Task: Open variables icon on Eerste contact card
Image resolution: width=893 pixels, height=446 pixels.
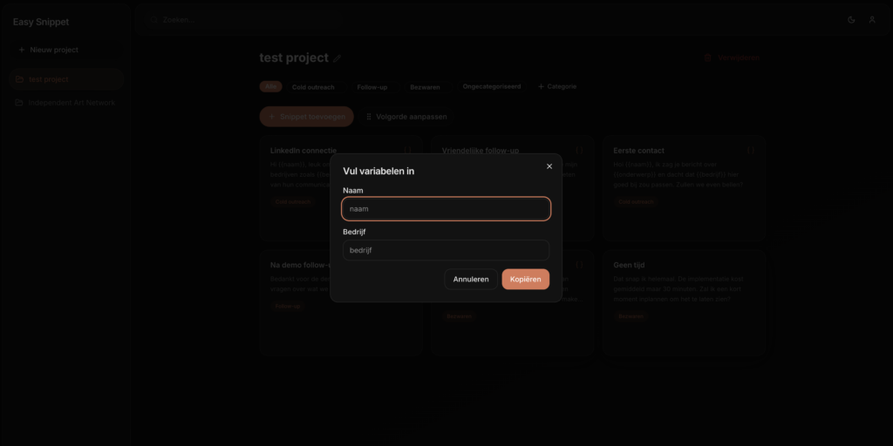Action: 750,151
